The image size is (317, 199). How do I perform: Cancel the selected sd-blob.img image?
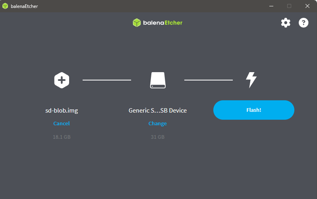pos(62,123)
